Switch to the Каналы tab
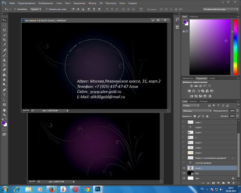 (193, 101)
